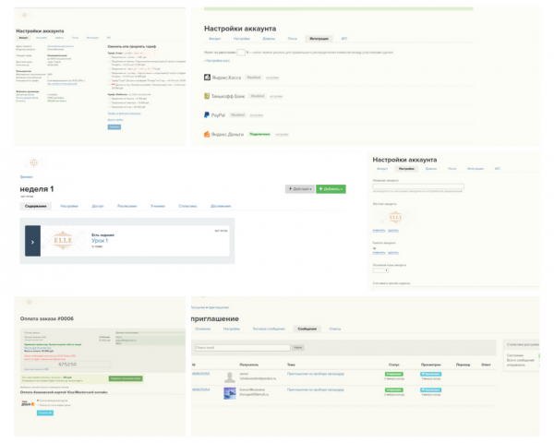Click the 675250 code field in the order panel
This screenshot has height=443, width=554.
67,365
